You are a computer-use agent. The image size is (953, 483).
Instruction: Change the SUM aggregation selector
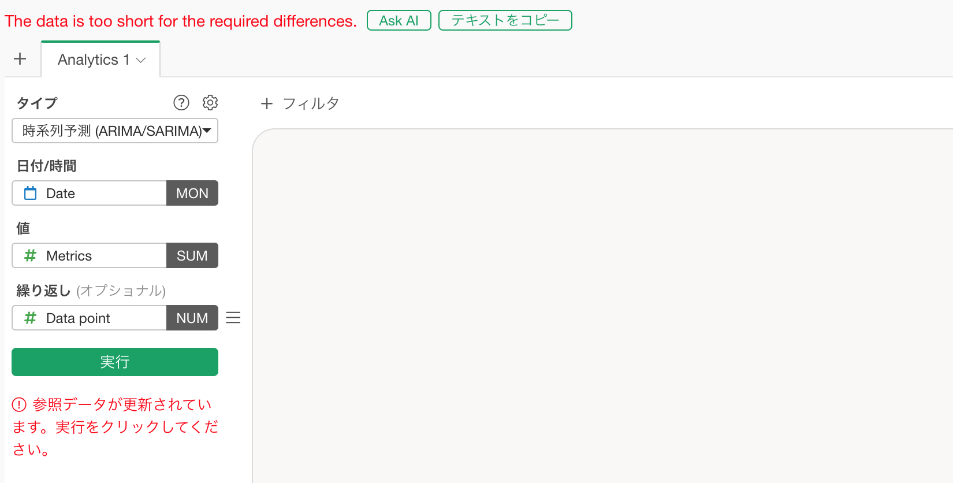tap(192, 255)
